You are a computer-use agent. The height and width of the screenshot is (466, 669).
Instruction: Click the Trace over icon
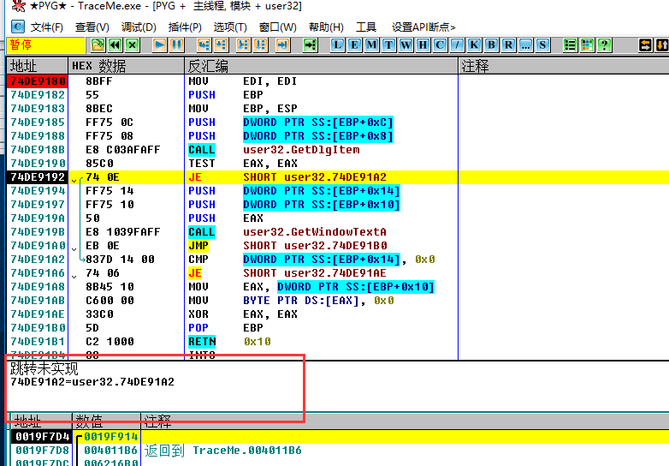pos(261,45)
